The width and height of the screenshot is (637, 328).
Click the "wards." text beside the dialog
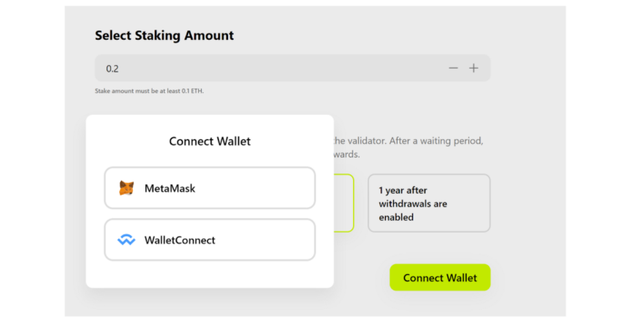(346, 155)
